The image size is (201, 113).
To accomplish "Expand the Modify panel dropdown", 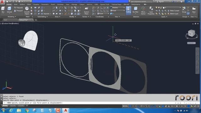I will coord(73,17).
